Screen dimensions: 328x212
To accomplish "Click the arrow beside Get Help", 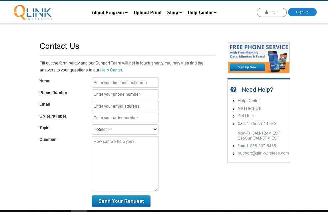I will click(233, 116).
